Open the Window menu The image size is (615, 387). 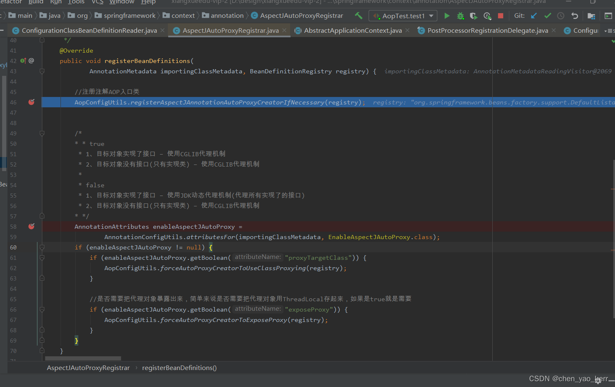pos(121,2)
